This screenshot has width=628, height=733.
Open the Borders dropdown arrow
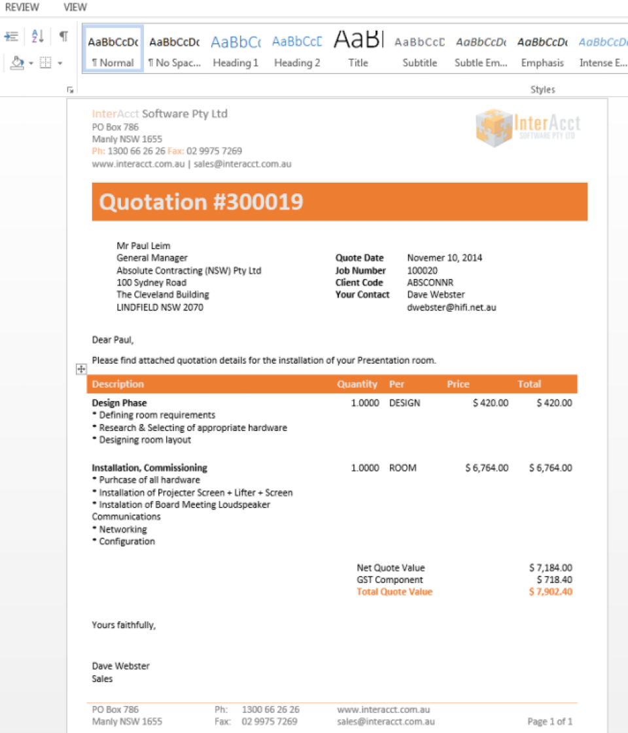60,63
